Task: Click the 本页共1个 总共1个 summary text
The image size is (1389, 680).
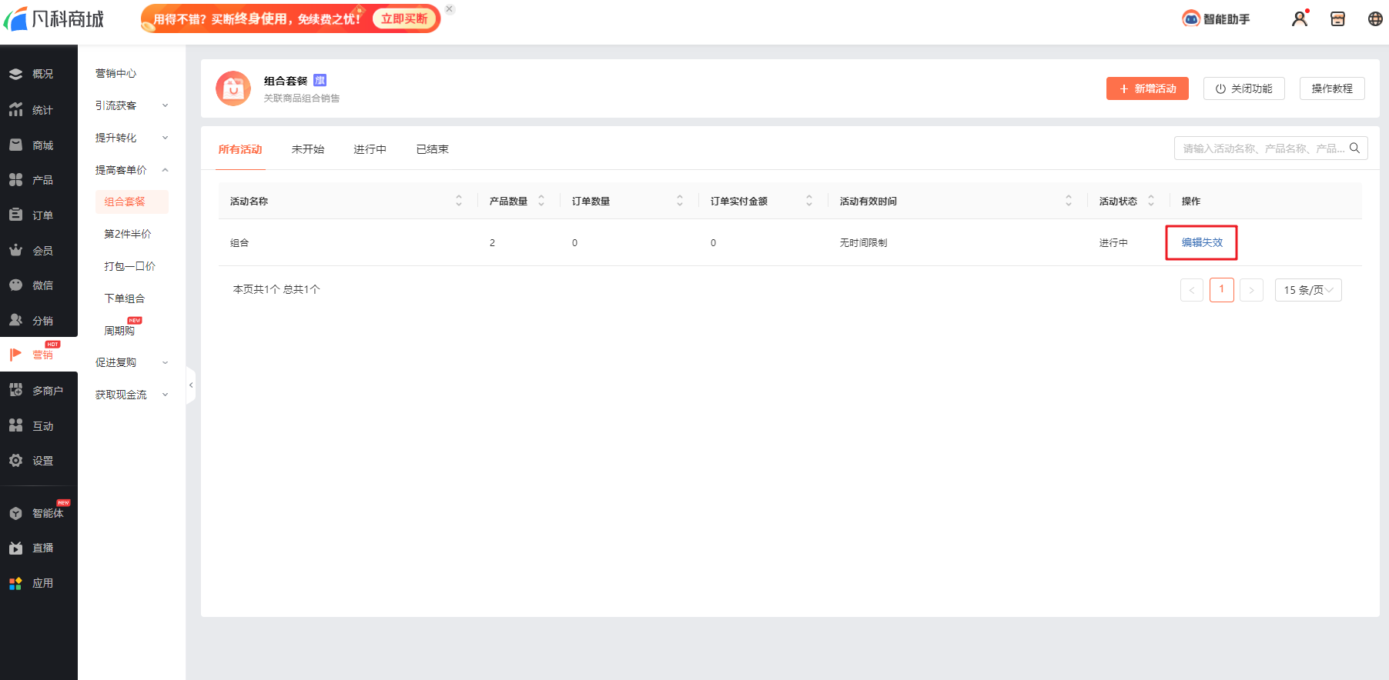Action: pos(276,289)
